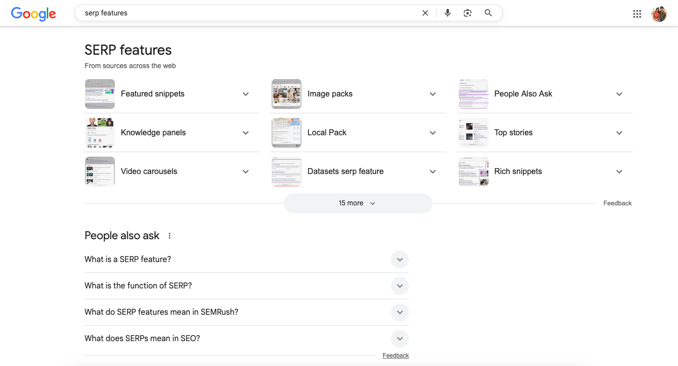Clear the search query with the X icon
This screenshot has height=366, width=678.
click(425, 13)
